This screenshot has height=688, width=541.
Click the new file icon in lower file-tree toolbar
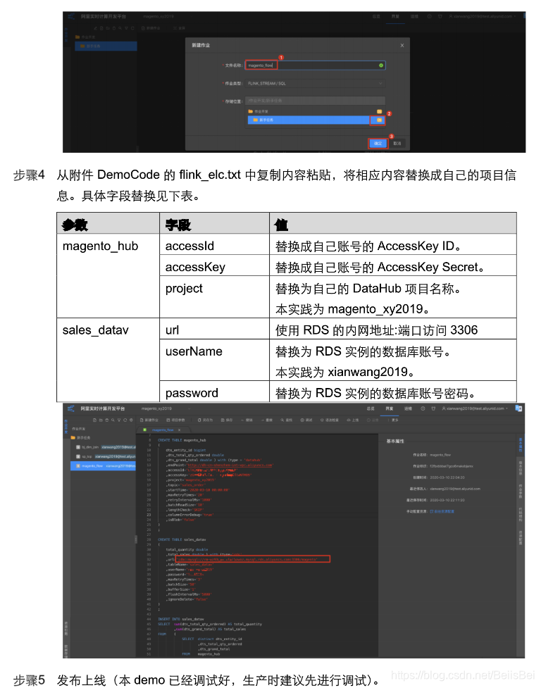click(x=94, y=420)
